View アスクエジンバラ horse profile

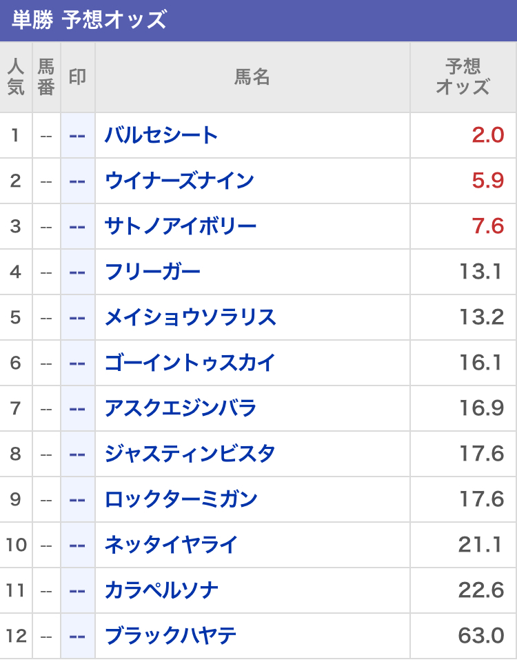tap(181, 408)
